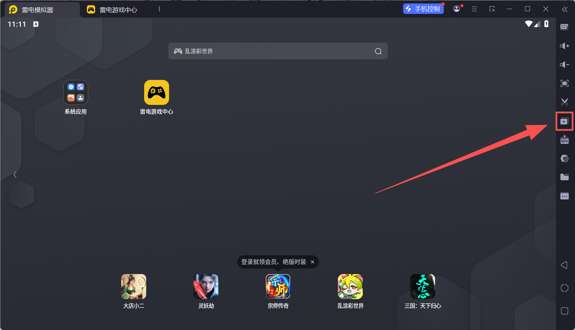Click the 手机控制 button
Viewport: 575px width, 330px height.
[423, 9]
